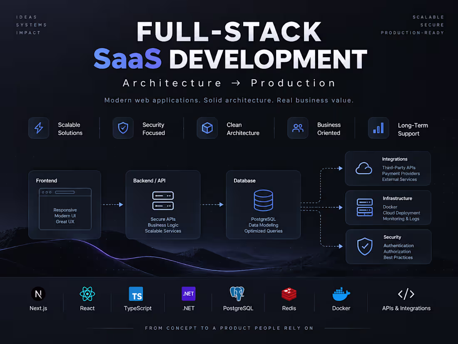Click the "Authentication" text
The height and width of the screenshot is (344, 458).
pos(398,246)
